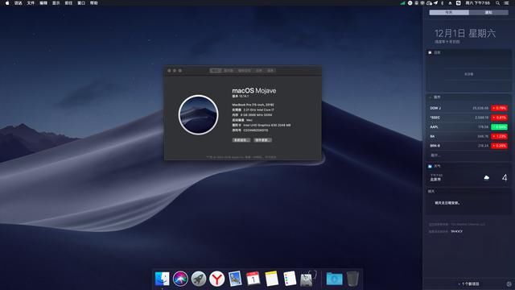The width and height of the screenshot is (515, 290).
Task: Click the Software Update button
Action: tap(263, 140)
